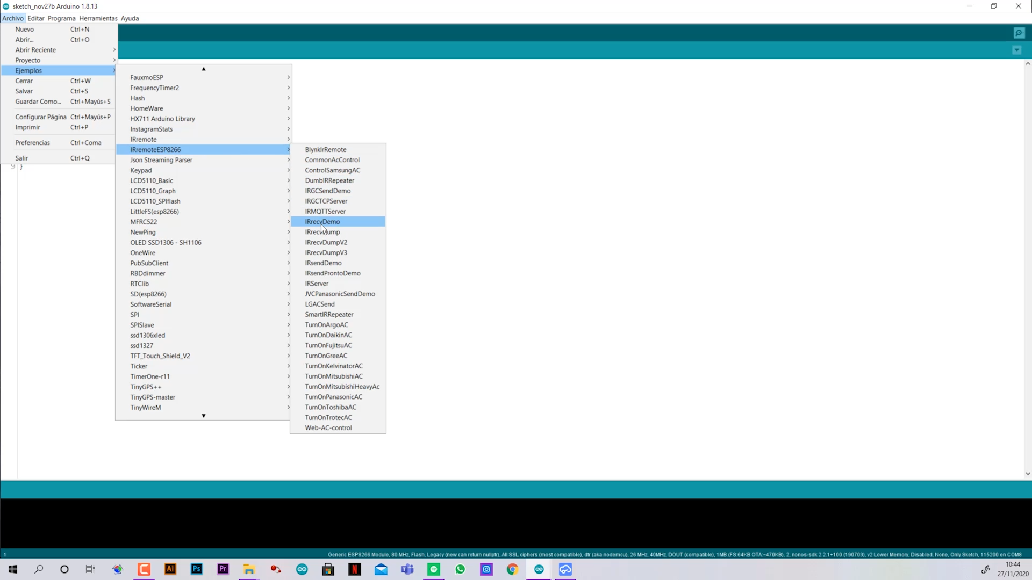The image size is (1032, 580).
Task: Open the IRsendDemo example
Action: [338, 263]
